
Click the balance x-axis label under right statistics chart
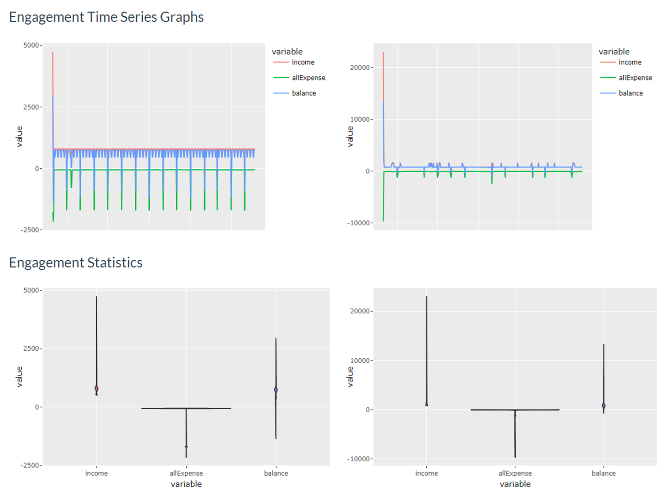click(603, 473)
